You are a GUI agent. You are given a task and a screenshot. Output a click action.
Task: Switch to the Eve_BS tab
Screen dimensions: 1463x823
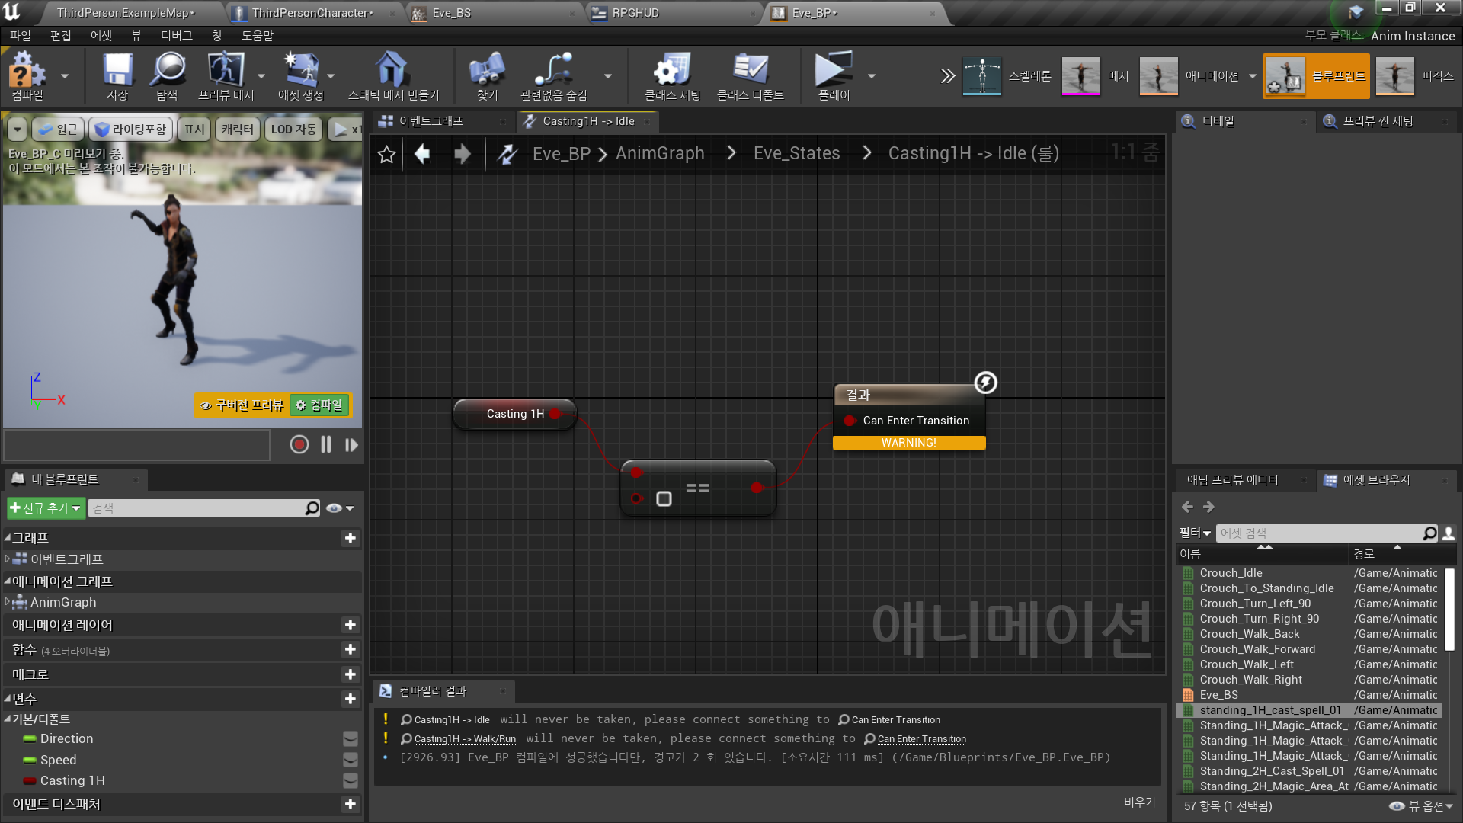(x=451, y=13)
